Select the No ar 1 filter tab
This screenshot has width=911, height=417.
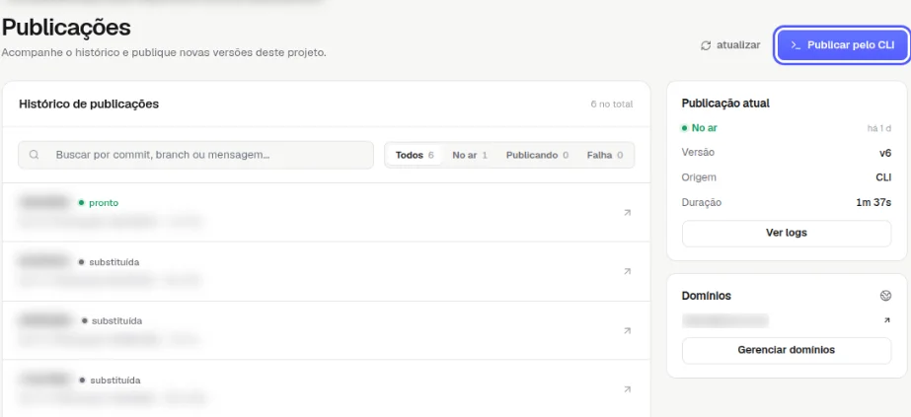click(x=470, y=156)
